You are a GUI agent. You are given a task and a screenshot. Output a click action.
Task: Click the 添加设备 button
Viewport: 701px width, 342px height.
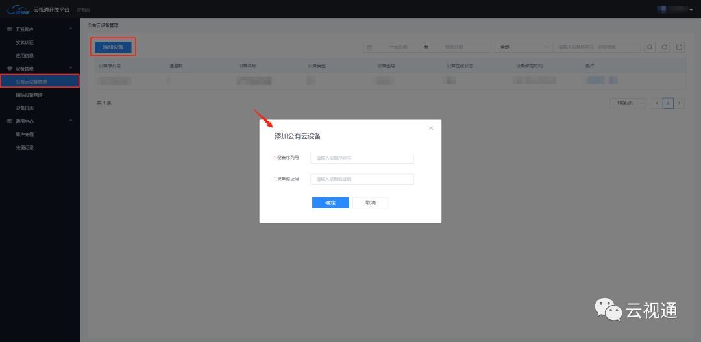point(113,47)
